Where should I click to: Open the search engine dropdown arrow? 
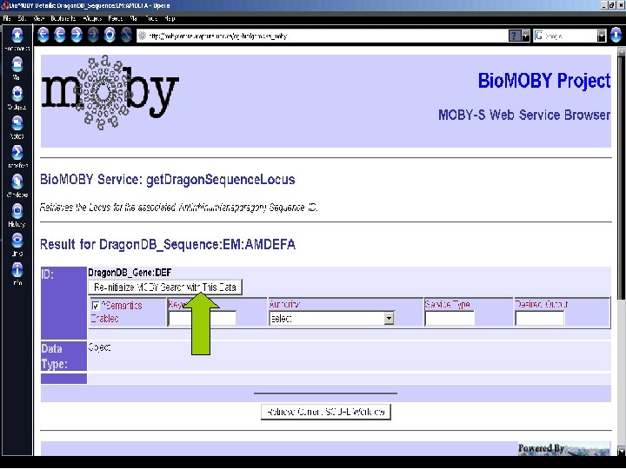[602, 36]
